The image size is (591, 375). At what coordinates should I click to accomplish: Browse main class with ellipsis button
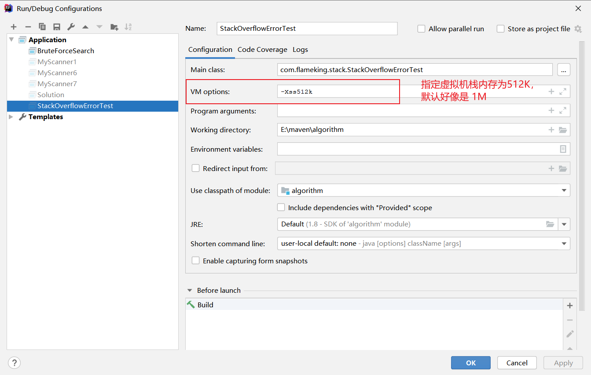pyautogui.click(x=564, y=69)
